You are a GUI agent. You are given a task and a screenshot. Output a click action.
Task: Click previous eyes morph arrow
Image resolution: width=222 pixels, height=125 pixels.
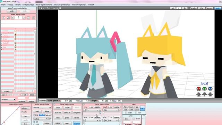(84, 110)
